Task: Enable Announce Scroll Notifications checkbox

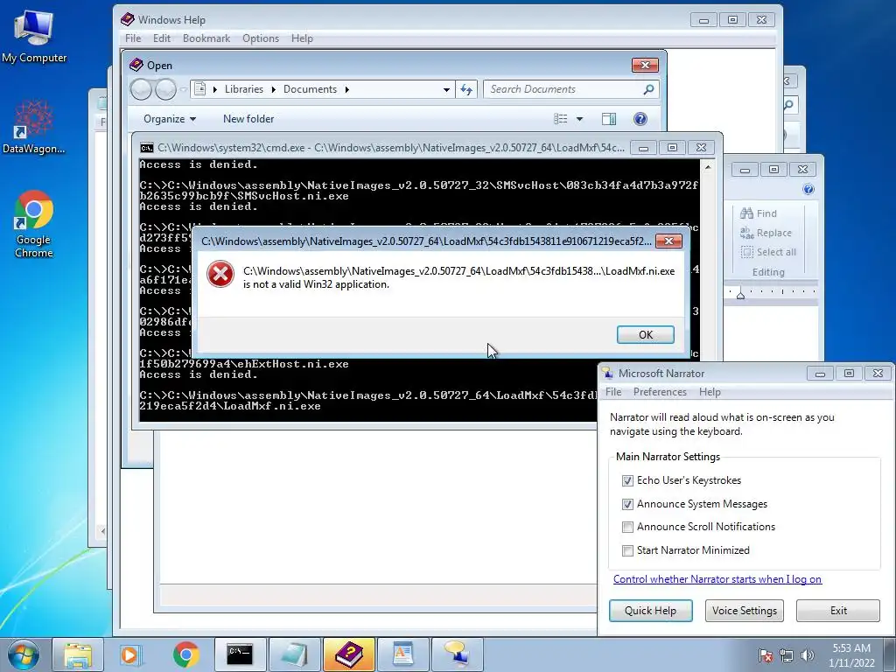Action: [627, 527]
